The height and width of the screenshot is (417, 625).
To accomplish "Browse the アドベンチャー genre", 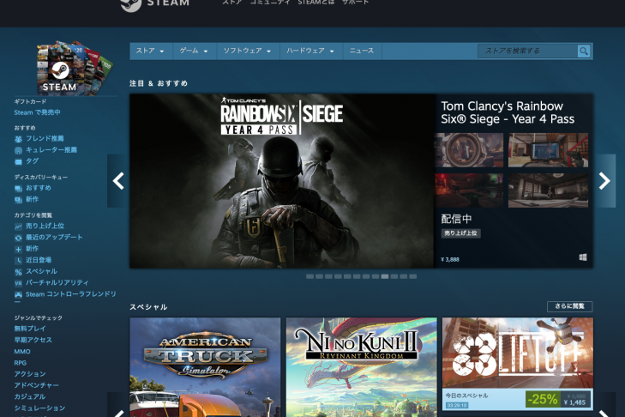I will (x=37, y=385).
